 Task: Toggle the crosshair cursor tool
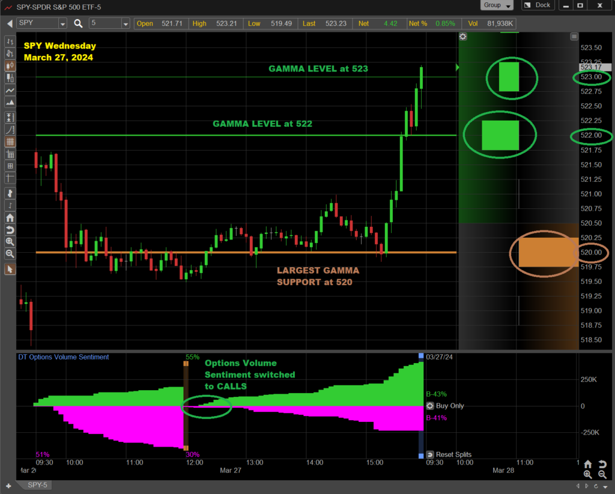[x=10, y=178]
